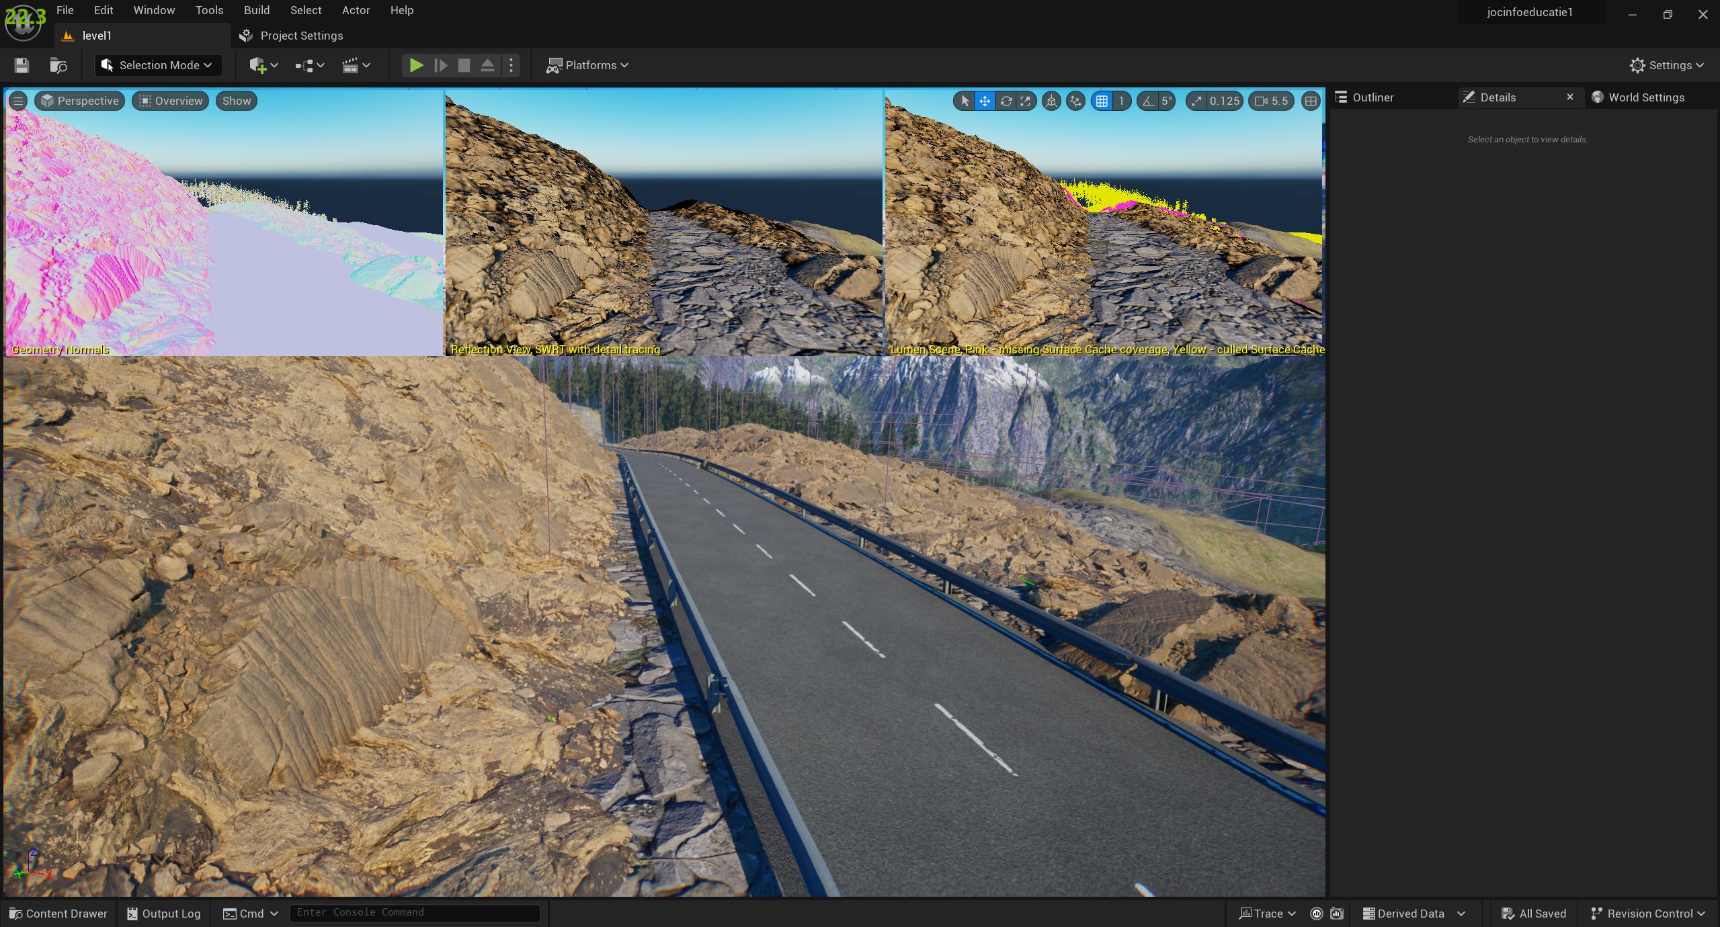
Task: Toggle grid snapping on or off
Action: pos(1102,101)
